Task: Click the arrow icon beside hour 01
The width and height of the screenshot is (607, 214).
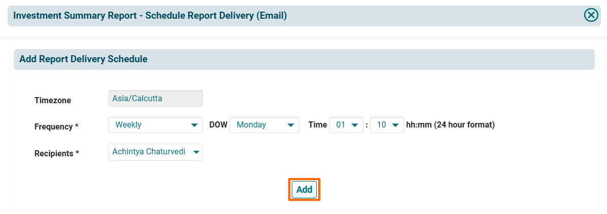Action: point(355,125)
